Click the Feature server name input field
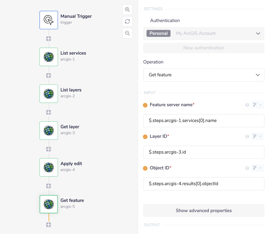The image size is (269, 234). (204, 121)
